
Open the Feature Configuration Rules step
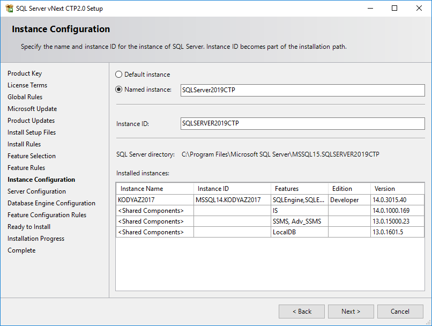[47, 215]
